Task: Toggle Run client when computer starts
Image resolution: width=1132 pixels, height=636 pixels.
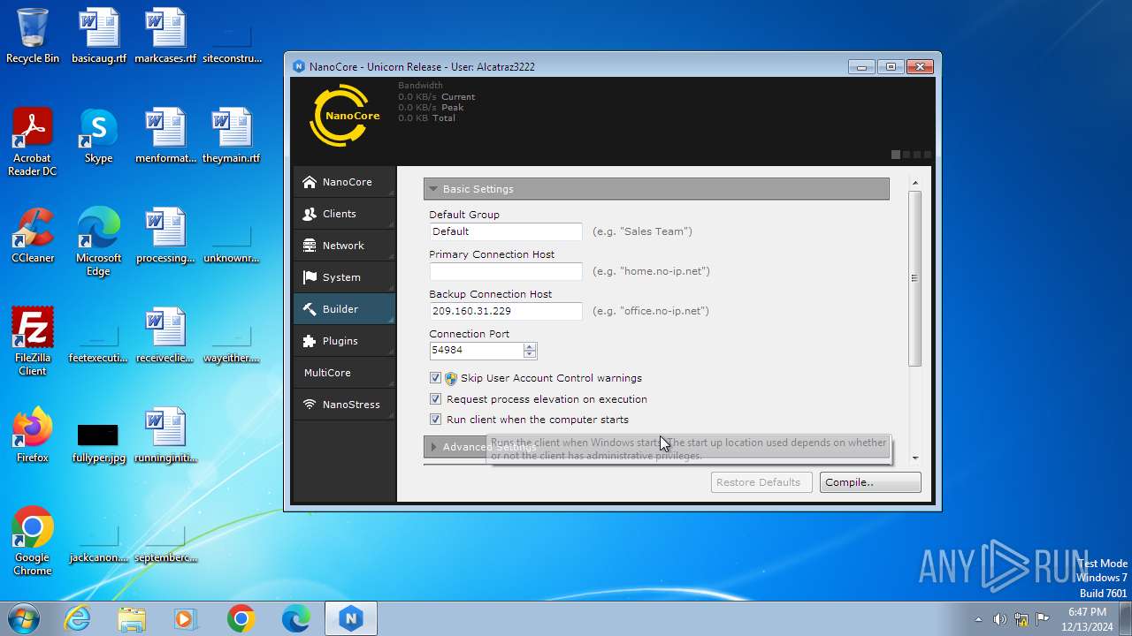Action: click(435, 420)
